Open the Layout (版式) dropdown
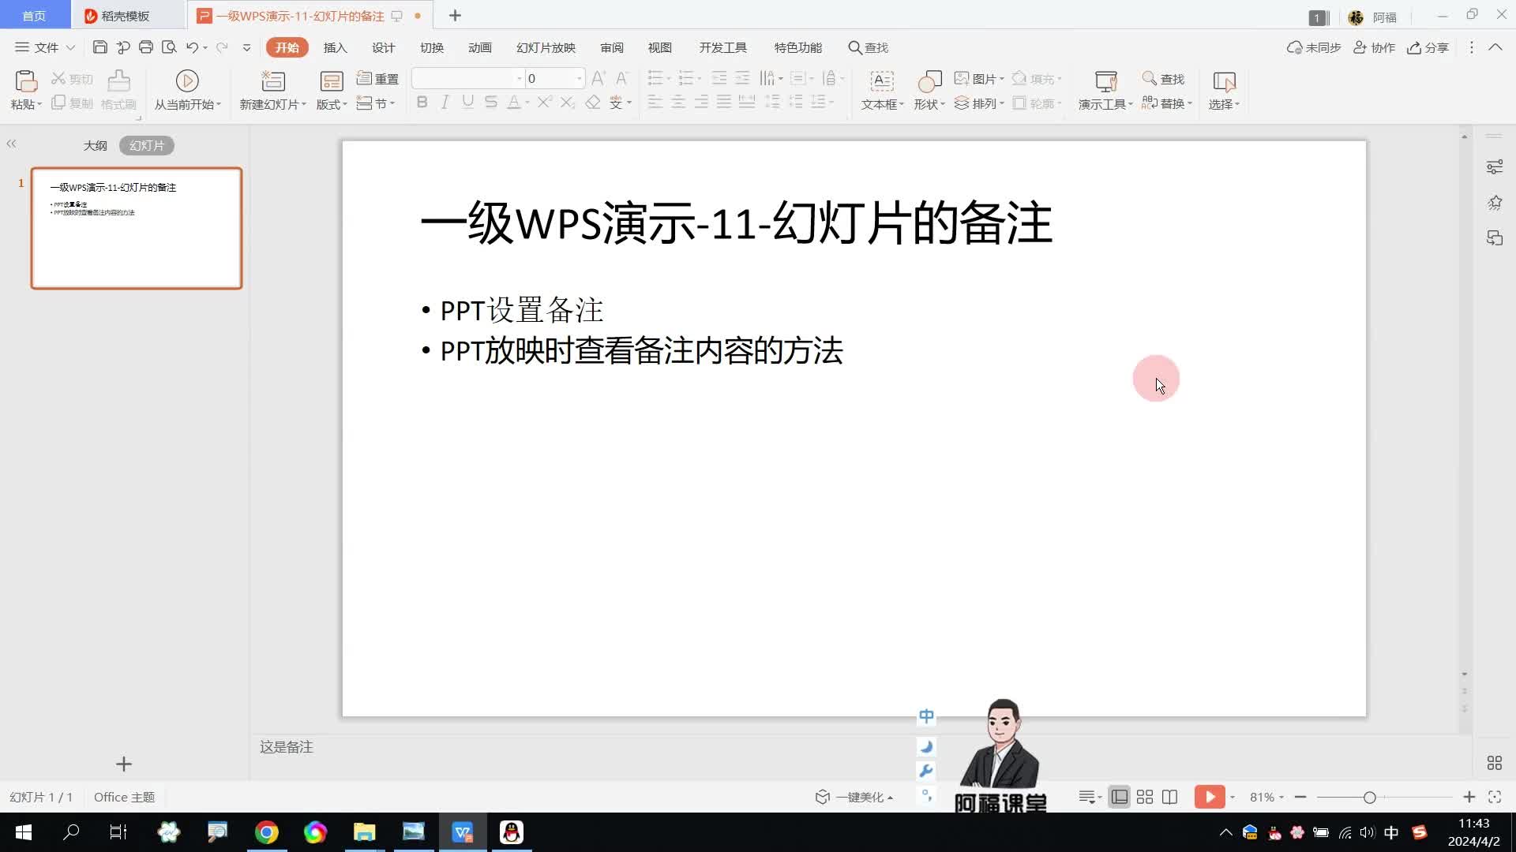This screenshot has height=852, width=1516. click(332, 104)
